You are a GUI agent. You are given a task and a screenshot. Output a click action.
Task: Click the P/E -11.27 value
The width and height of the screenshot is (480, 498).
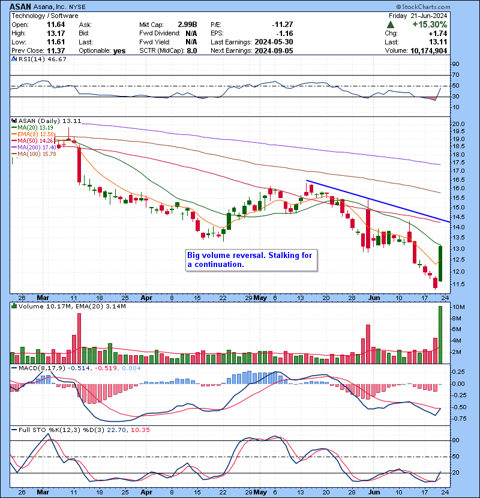283,25
